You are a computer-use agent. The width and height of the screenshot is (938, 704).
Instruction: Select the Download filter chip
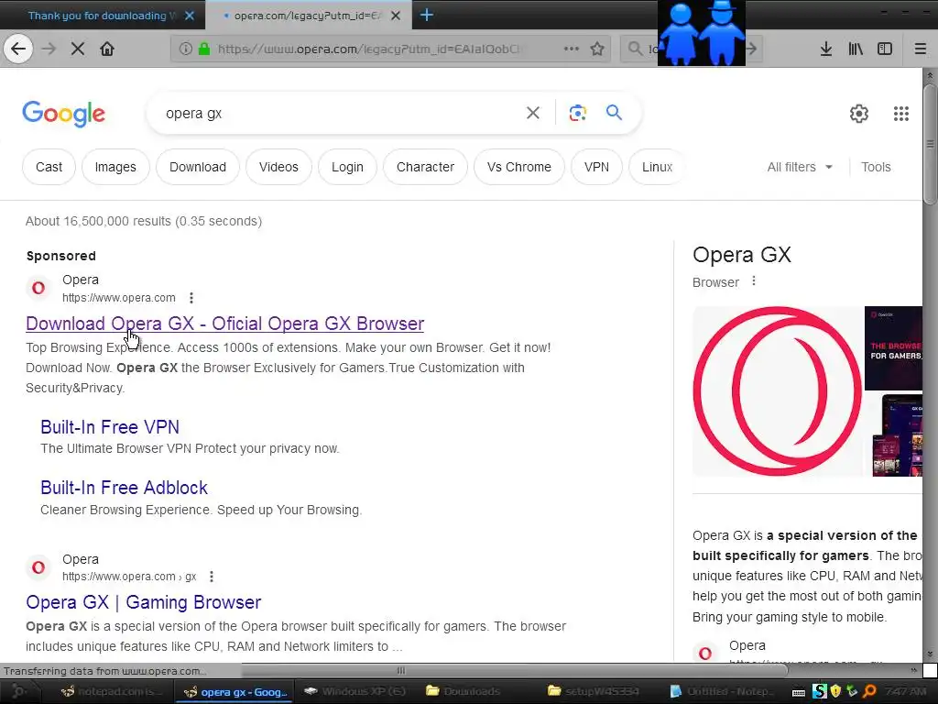[198, 167]
